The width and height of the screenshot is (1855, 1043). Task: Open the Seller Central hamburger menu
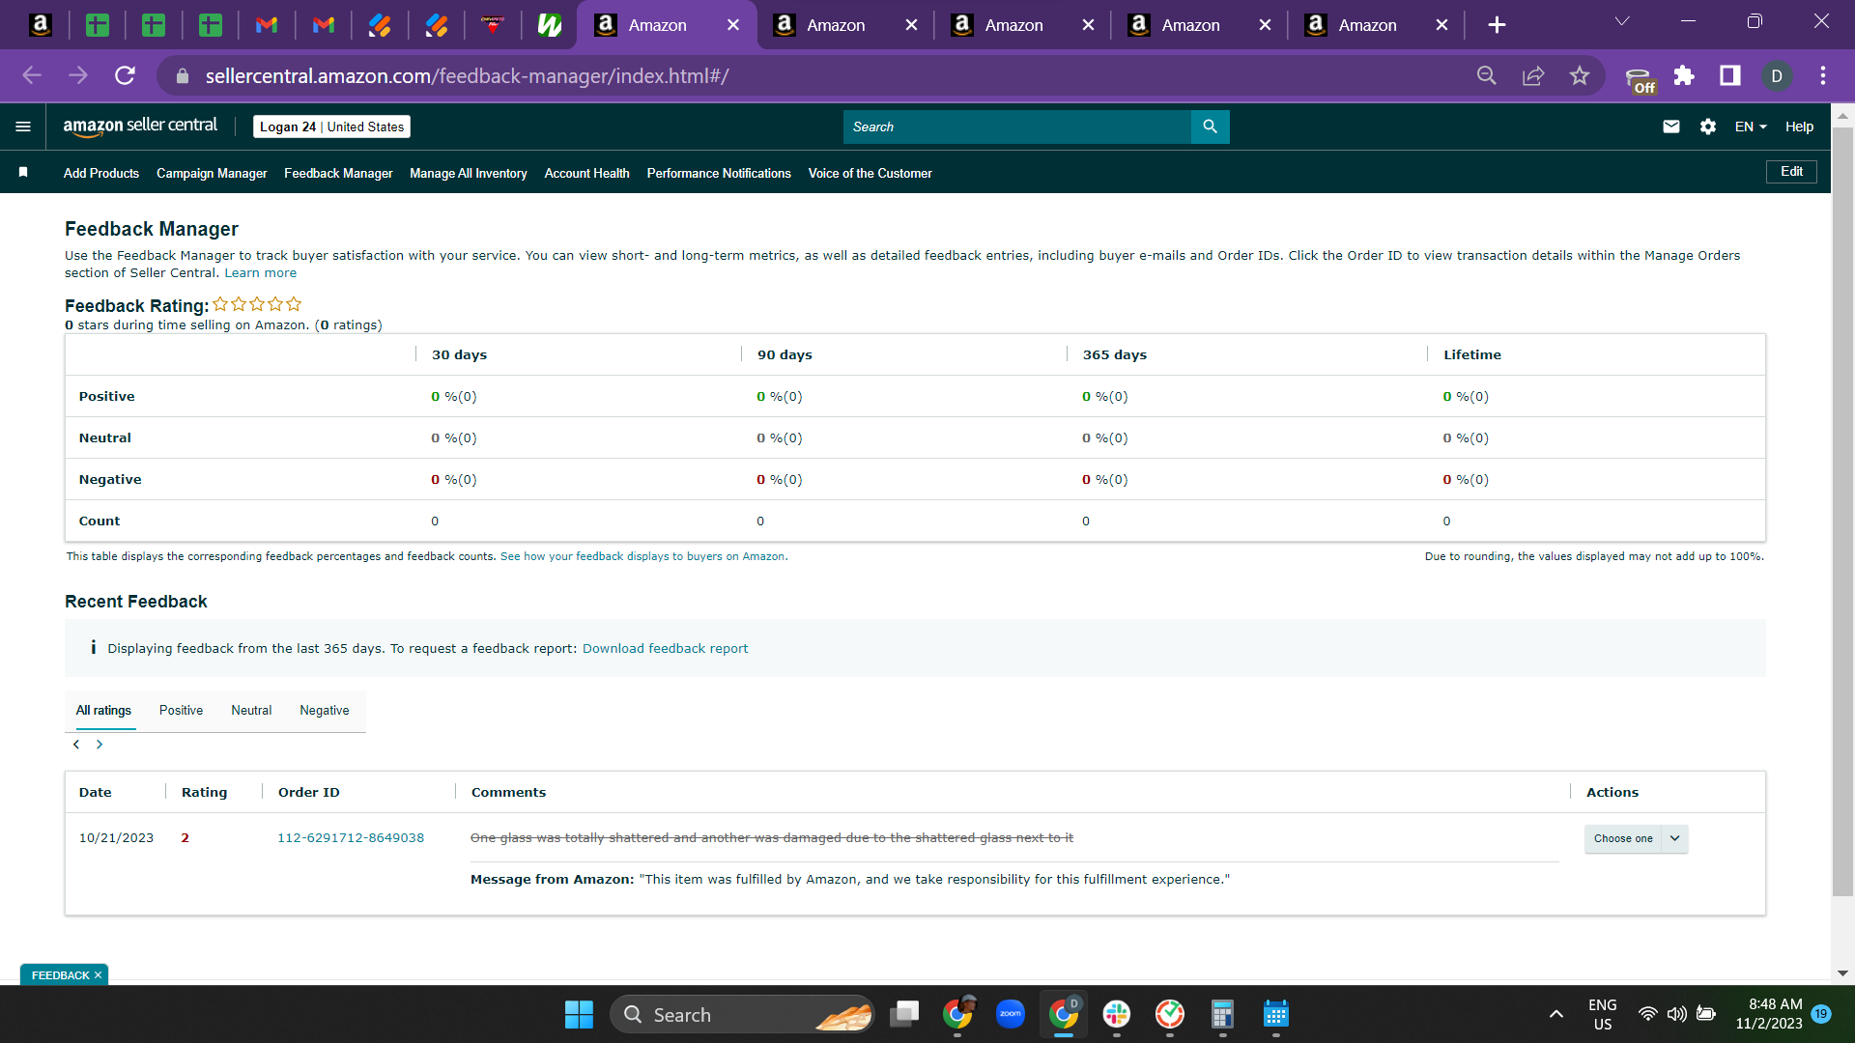click(x=23, y=127)
